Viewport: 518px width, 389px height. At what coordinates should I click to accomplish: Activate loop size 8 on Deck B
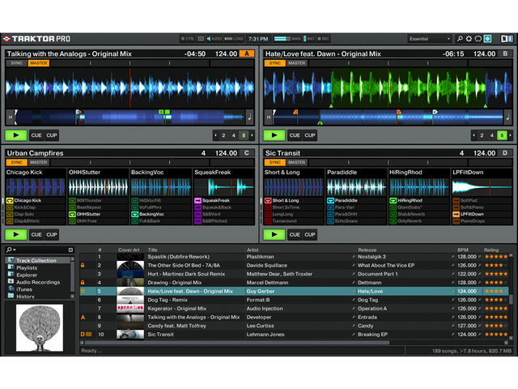pos(502,135)
